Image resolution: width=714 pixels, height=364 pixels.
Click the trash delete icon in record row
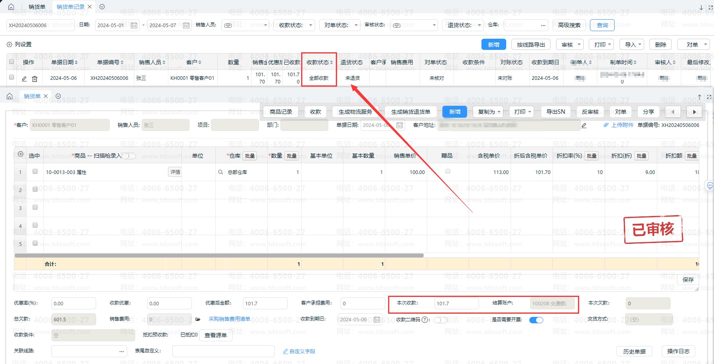pos(35,79)
